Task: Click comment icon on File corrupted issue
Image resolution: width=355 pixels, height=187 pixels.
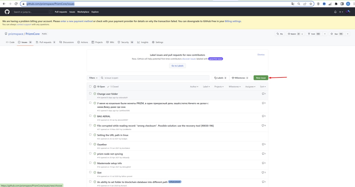Action: pos(263,126)
